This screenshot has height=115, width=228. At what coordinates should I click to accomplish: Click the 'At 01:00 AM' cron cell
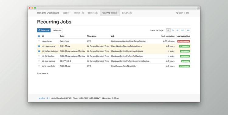coord(65,46)
